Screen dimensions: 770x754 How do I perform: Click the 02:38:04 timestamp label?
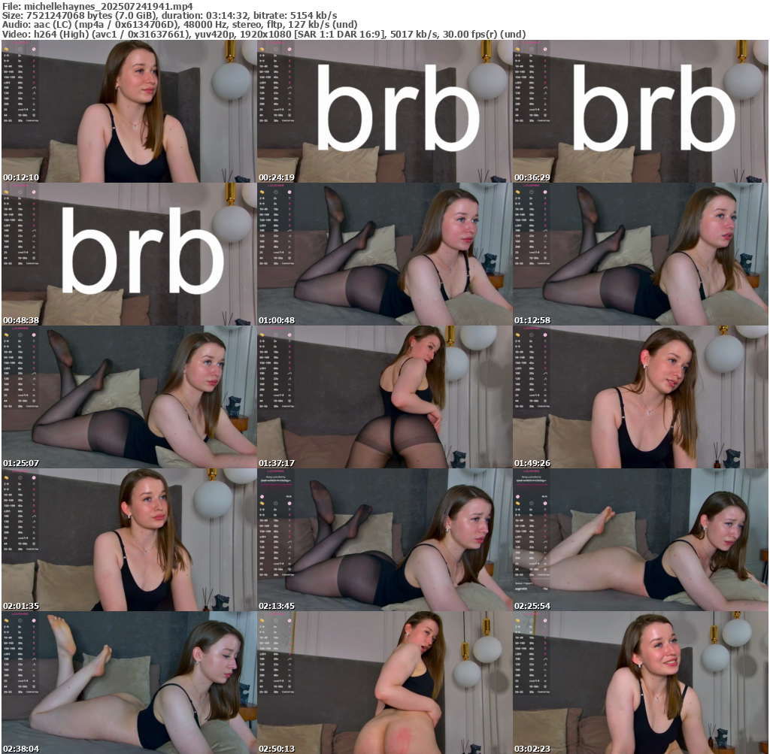[21, 749]
